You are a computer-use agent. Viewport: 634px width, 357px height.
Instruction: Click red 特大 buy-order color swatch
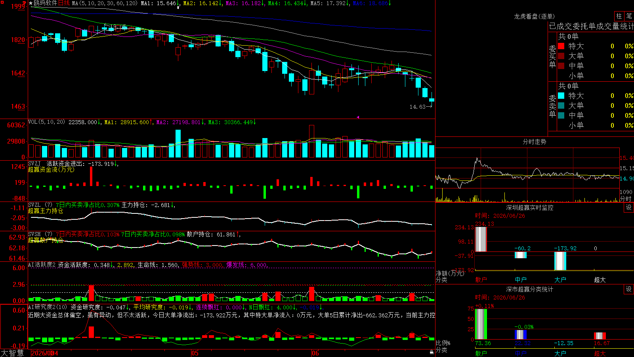click(561, 46)
